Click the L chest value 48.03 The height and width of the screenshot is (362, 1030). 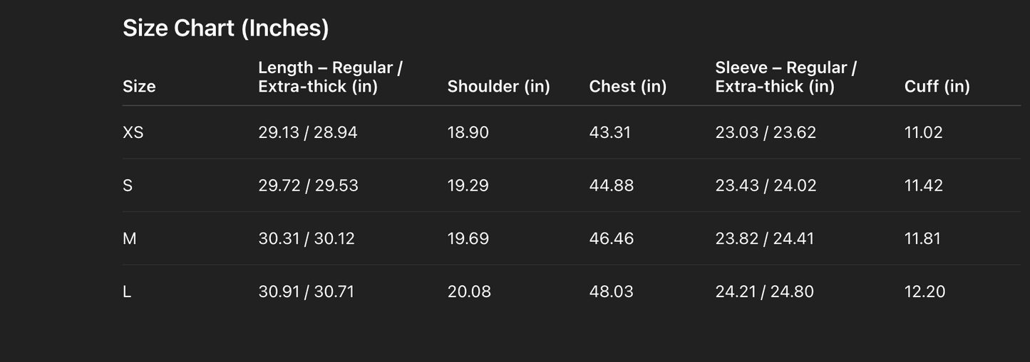pyautogui.click(x=611, y=292)
